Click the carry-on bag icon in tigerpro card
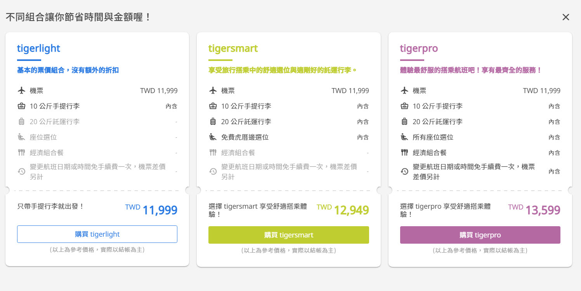This screenshot has width=581, height=291. click(404, 106)
